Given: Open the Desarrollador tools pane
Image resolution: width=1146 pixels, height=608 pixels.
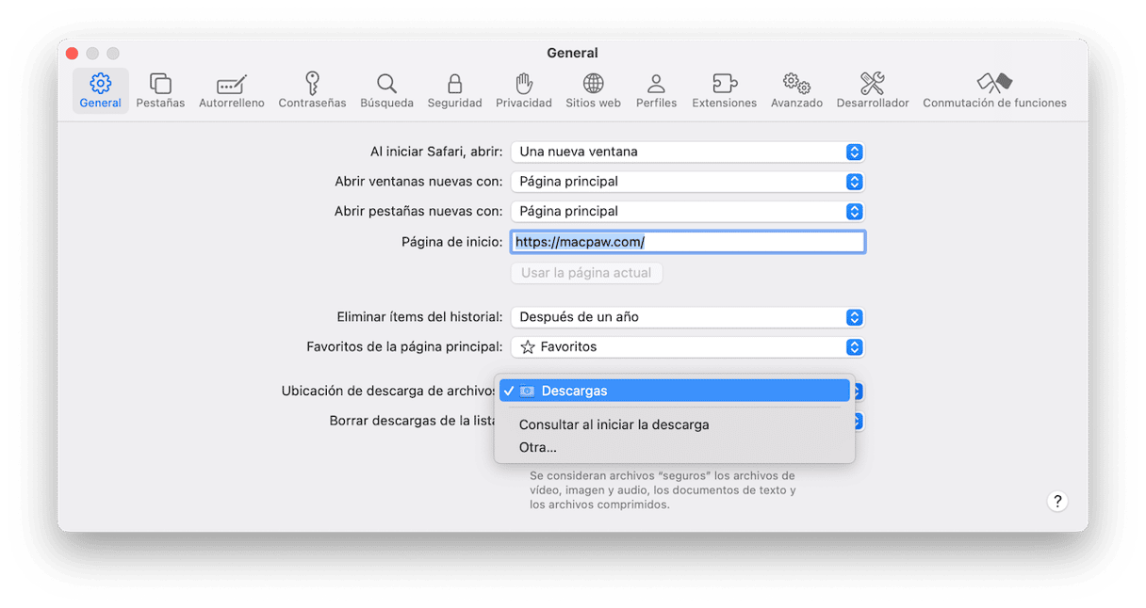Looking at the screenshot, I should [873, 90].
